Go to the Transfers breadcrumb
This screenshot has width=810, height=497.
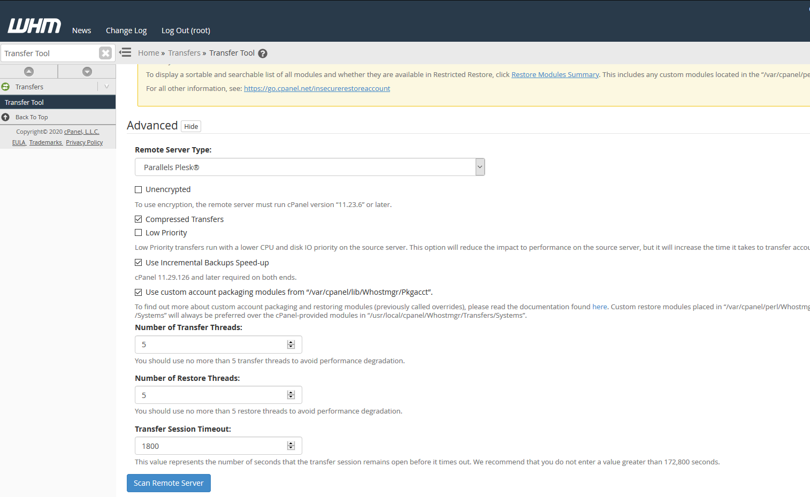184,53
